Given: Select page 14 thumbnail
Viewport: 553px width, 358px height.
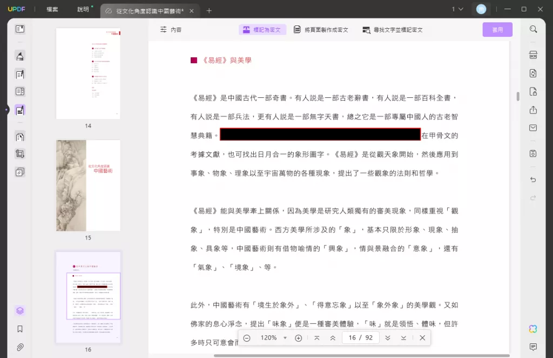Looking at the screenshot, I should coord(88,74).
